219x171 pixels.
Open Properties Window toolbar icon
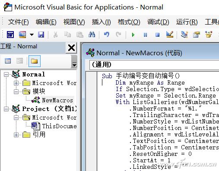tap(197, 35)
